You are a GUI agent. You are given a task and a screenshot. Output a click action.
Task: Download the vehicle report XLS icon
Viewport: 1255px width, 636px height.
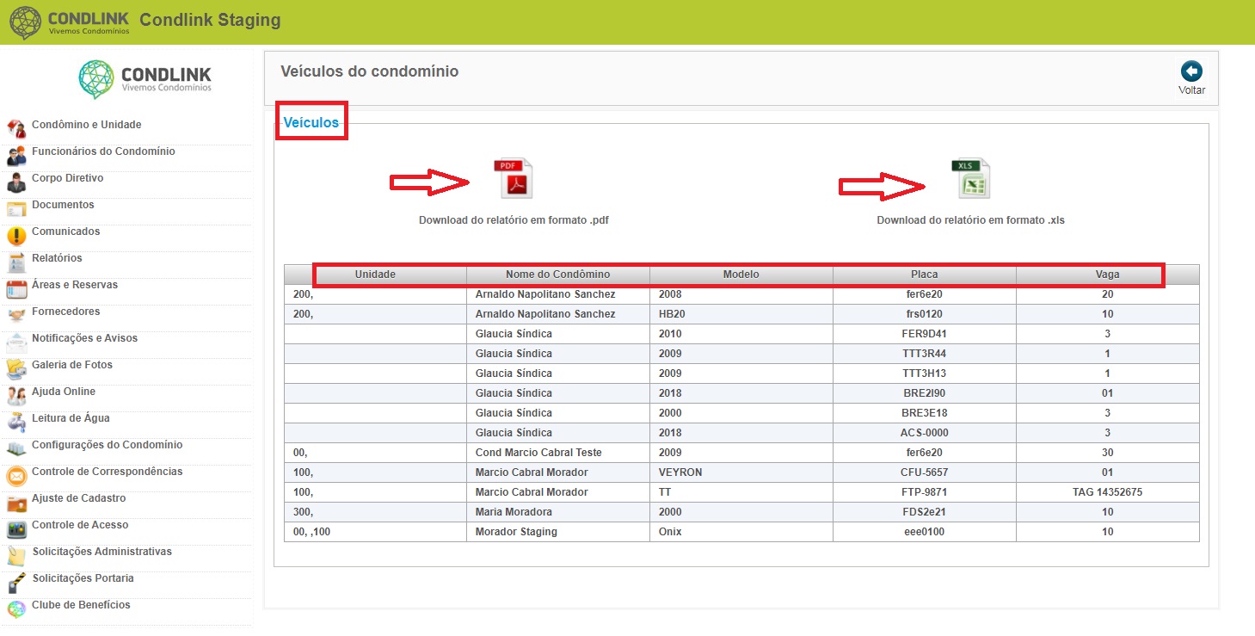[970, 178]
